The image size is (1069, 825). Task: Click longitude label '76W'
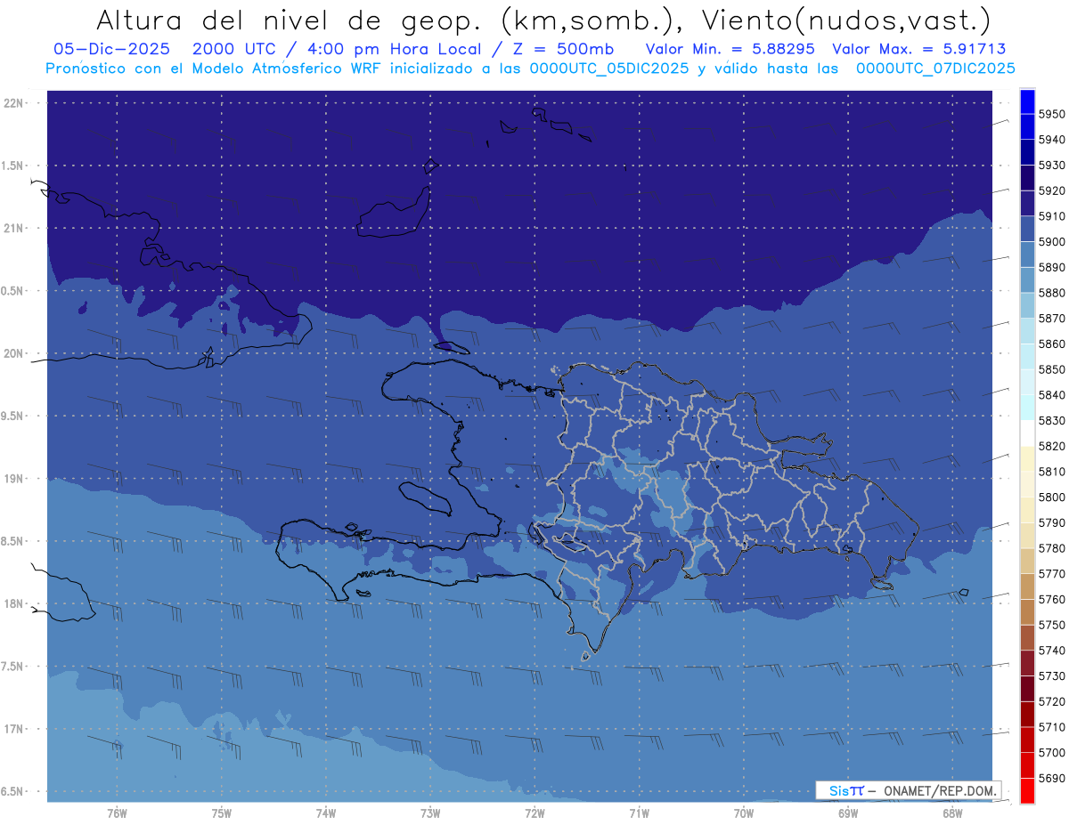pos(117,813)
